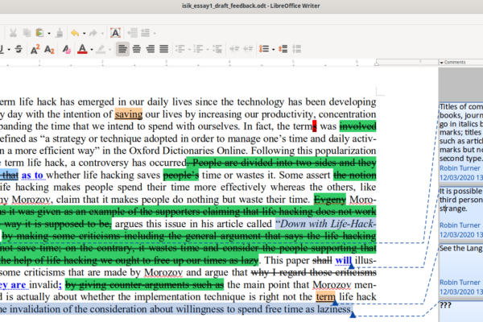The width and height of the screenshot is (483, 322).
Task: Toggle the Ordered numbered list
Action: pyautogui.click(x=198, y=49)
